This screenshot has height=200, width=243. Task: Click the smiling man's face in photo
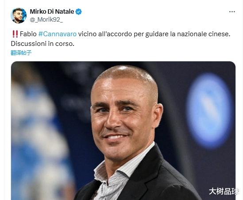pyautogui.click(x=124, y=114)
